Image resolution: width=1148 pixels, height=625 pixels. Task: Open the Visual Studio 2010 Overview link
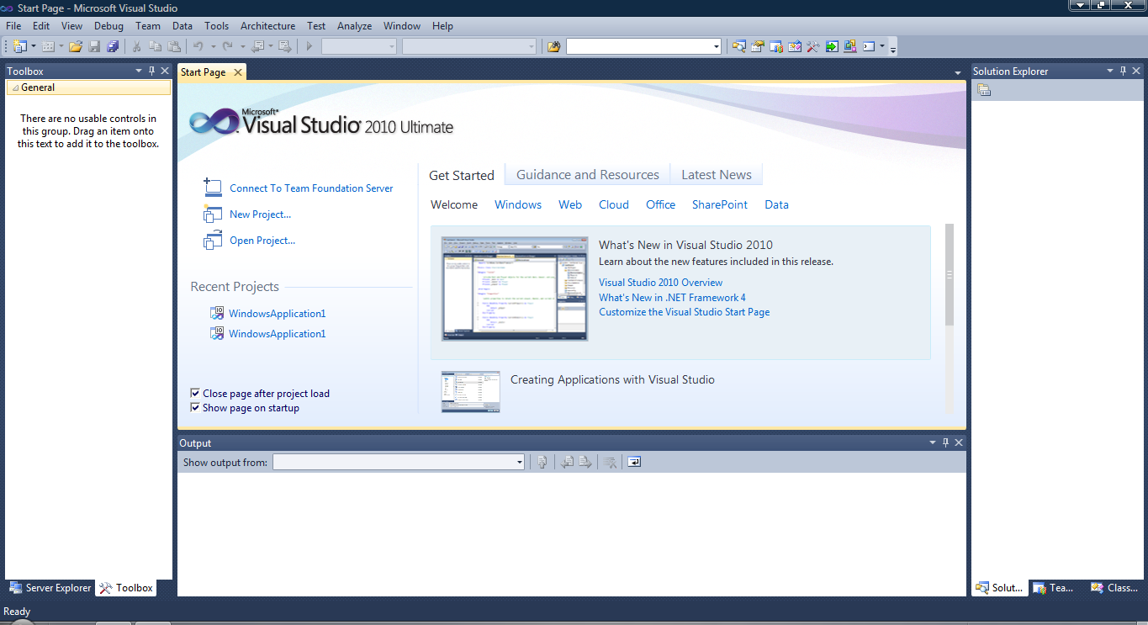660,282
